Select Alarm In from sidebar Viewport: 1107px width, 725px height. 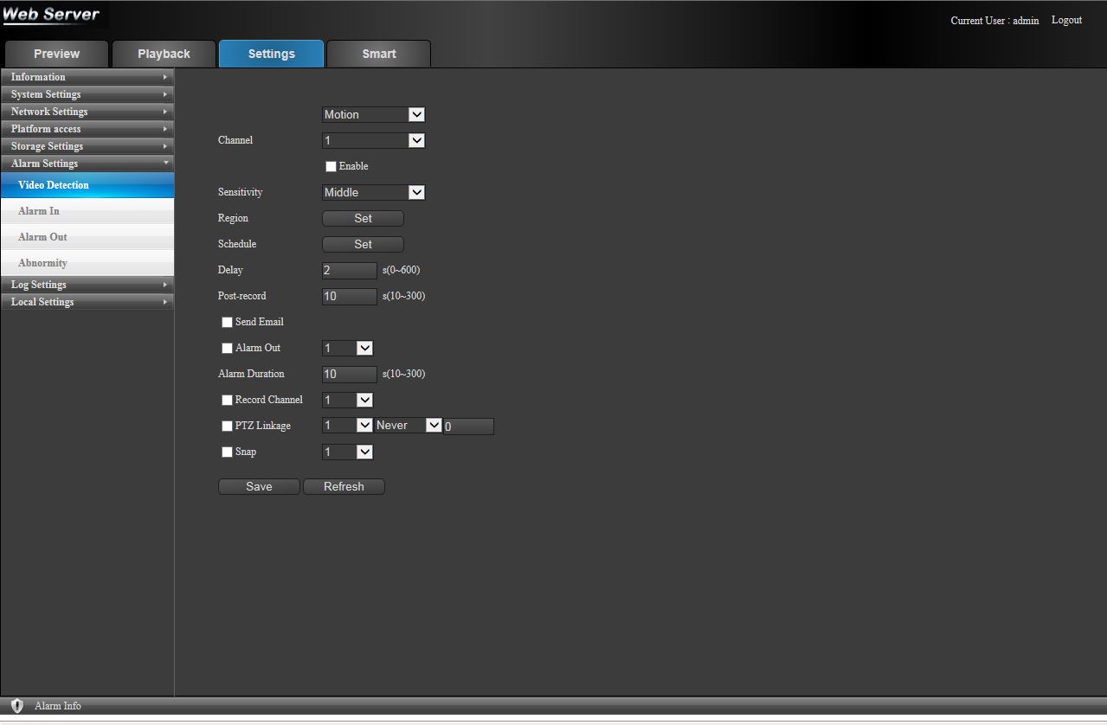click(39, 211)
